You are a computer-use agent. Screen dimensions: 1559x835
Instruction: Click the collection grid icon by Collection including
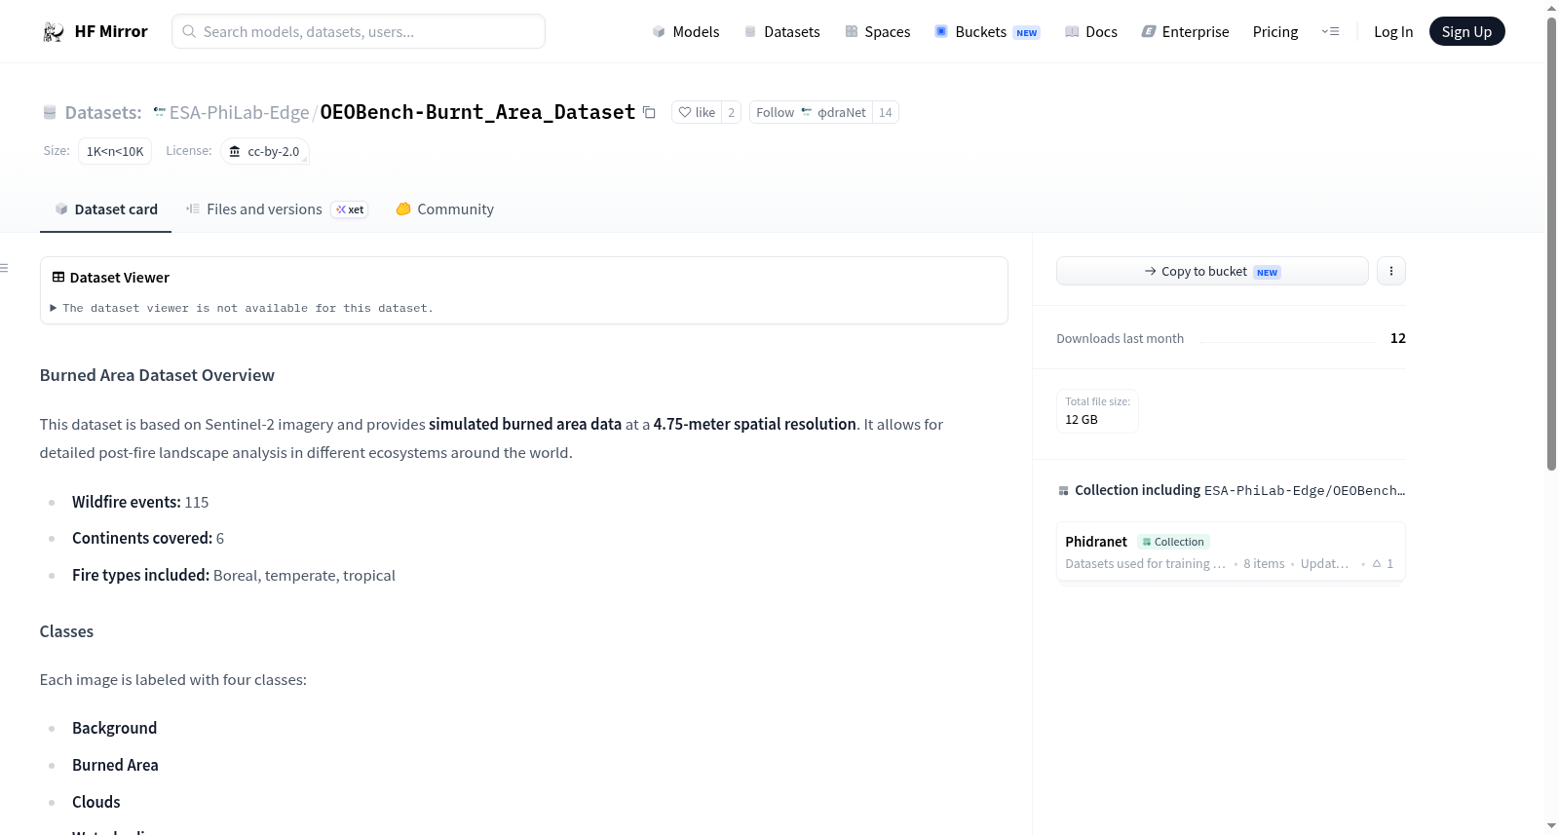coord(1063,491)
